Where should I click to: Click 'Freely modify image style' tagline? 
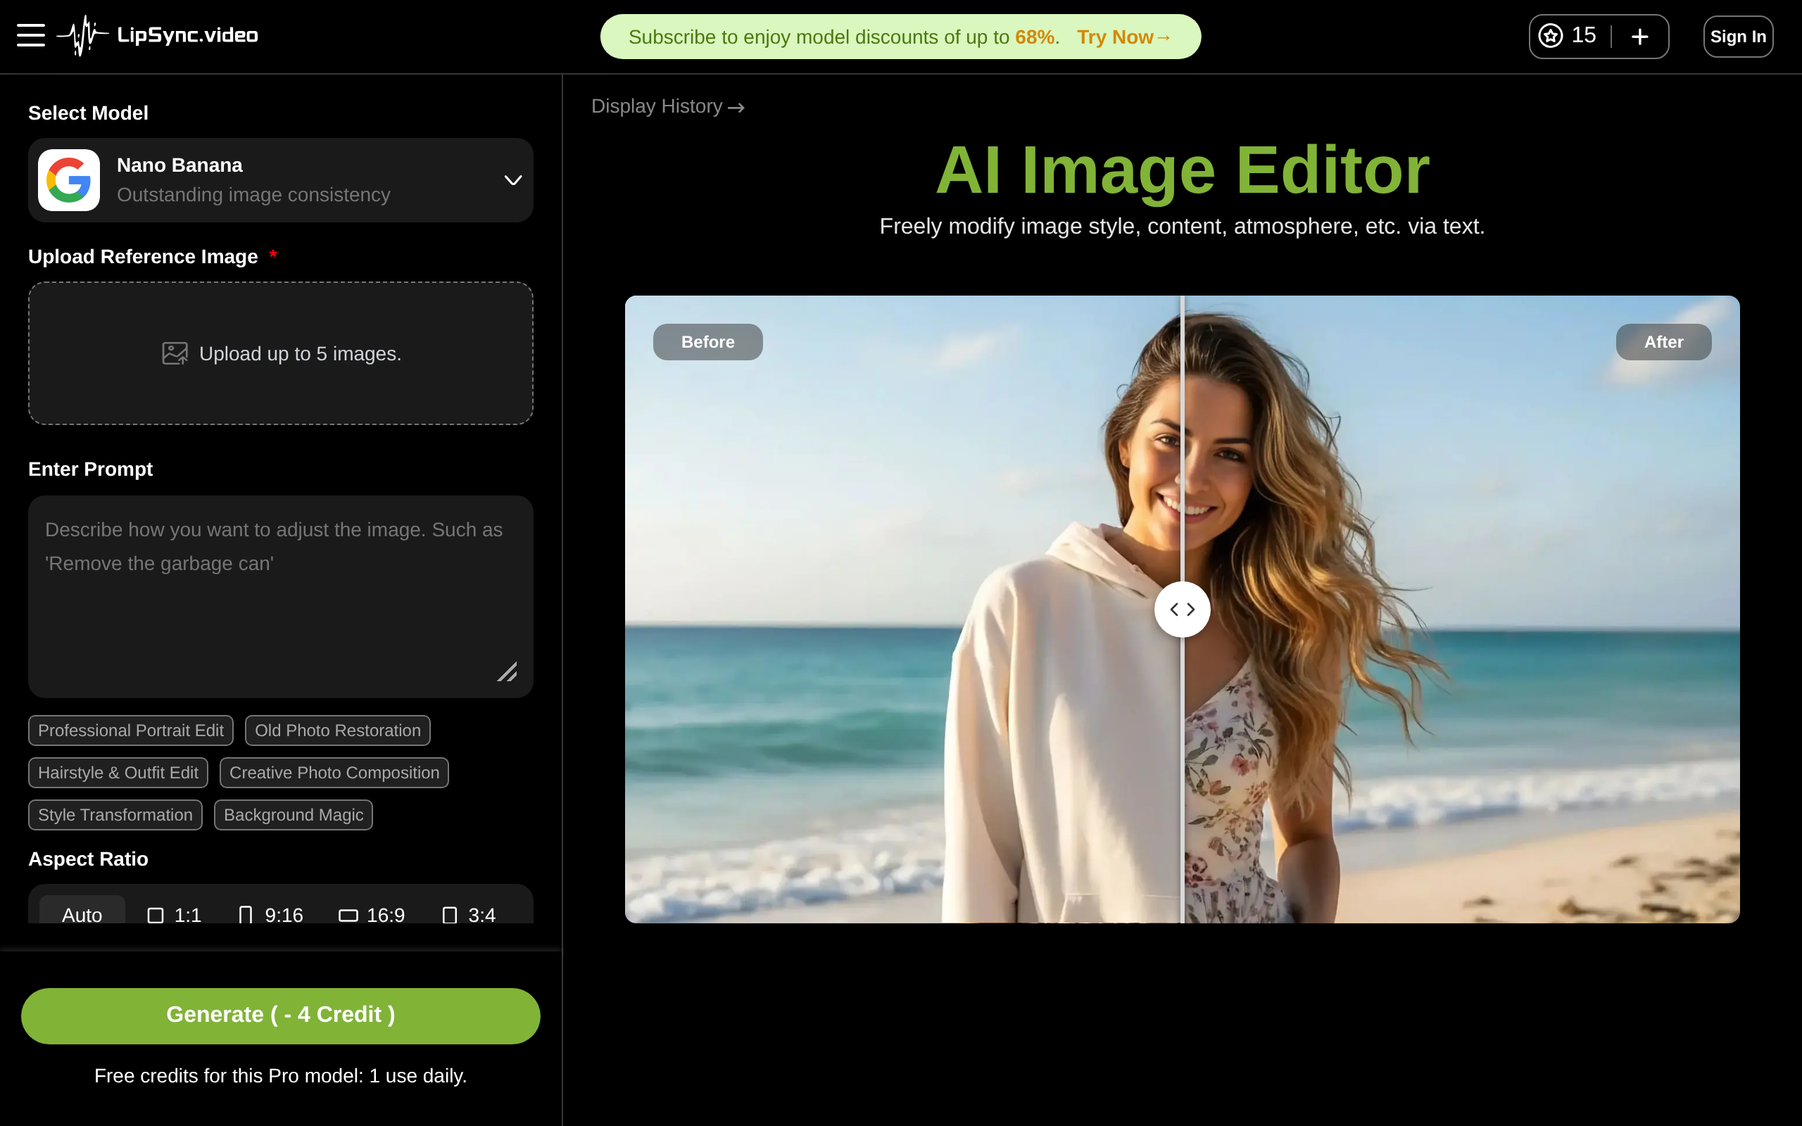[1183, 227]
